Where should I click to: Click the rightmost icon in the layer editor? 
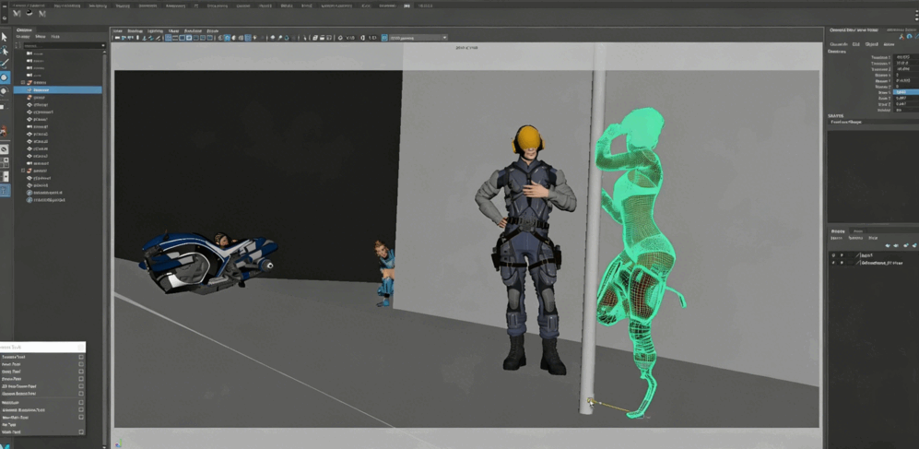(914, 245)
